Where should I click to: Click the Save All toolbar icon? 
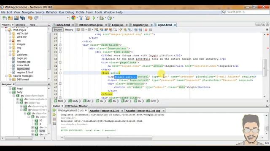pos(22,18)
